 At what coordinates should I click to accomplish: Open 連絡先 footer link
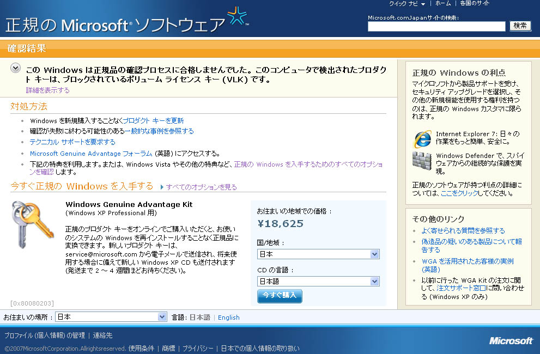[102, 335]
